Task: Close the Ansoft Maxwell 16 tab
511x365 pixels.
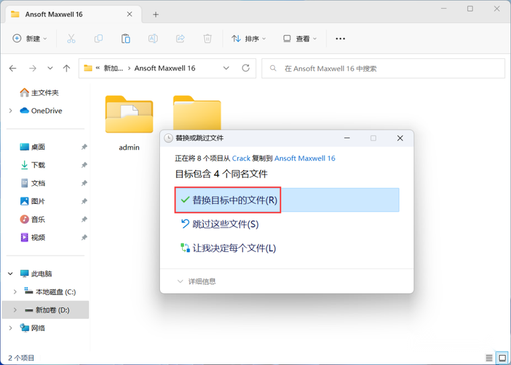Action: (129, 14)
